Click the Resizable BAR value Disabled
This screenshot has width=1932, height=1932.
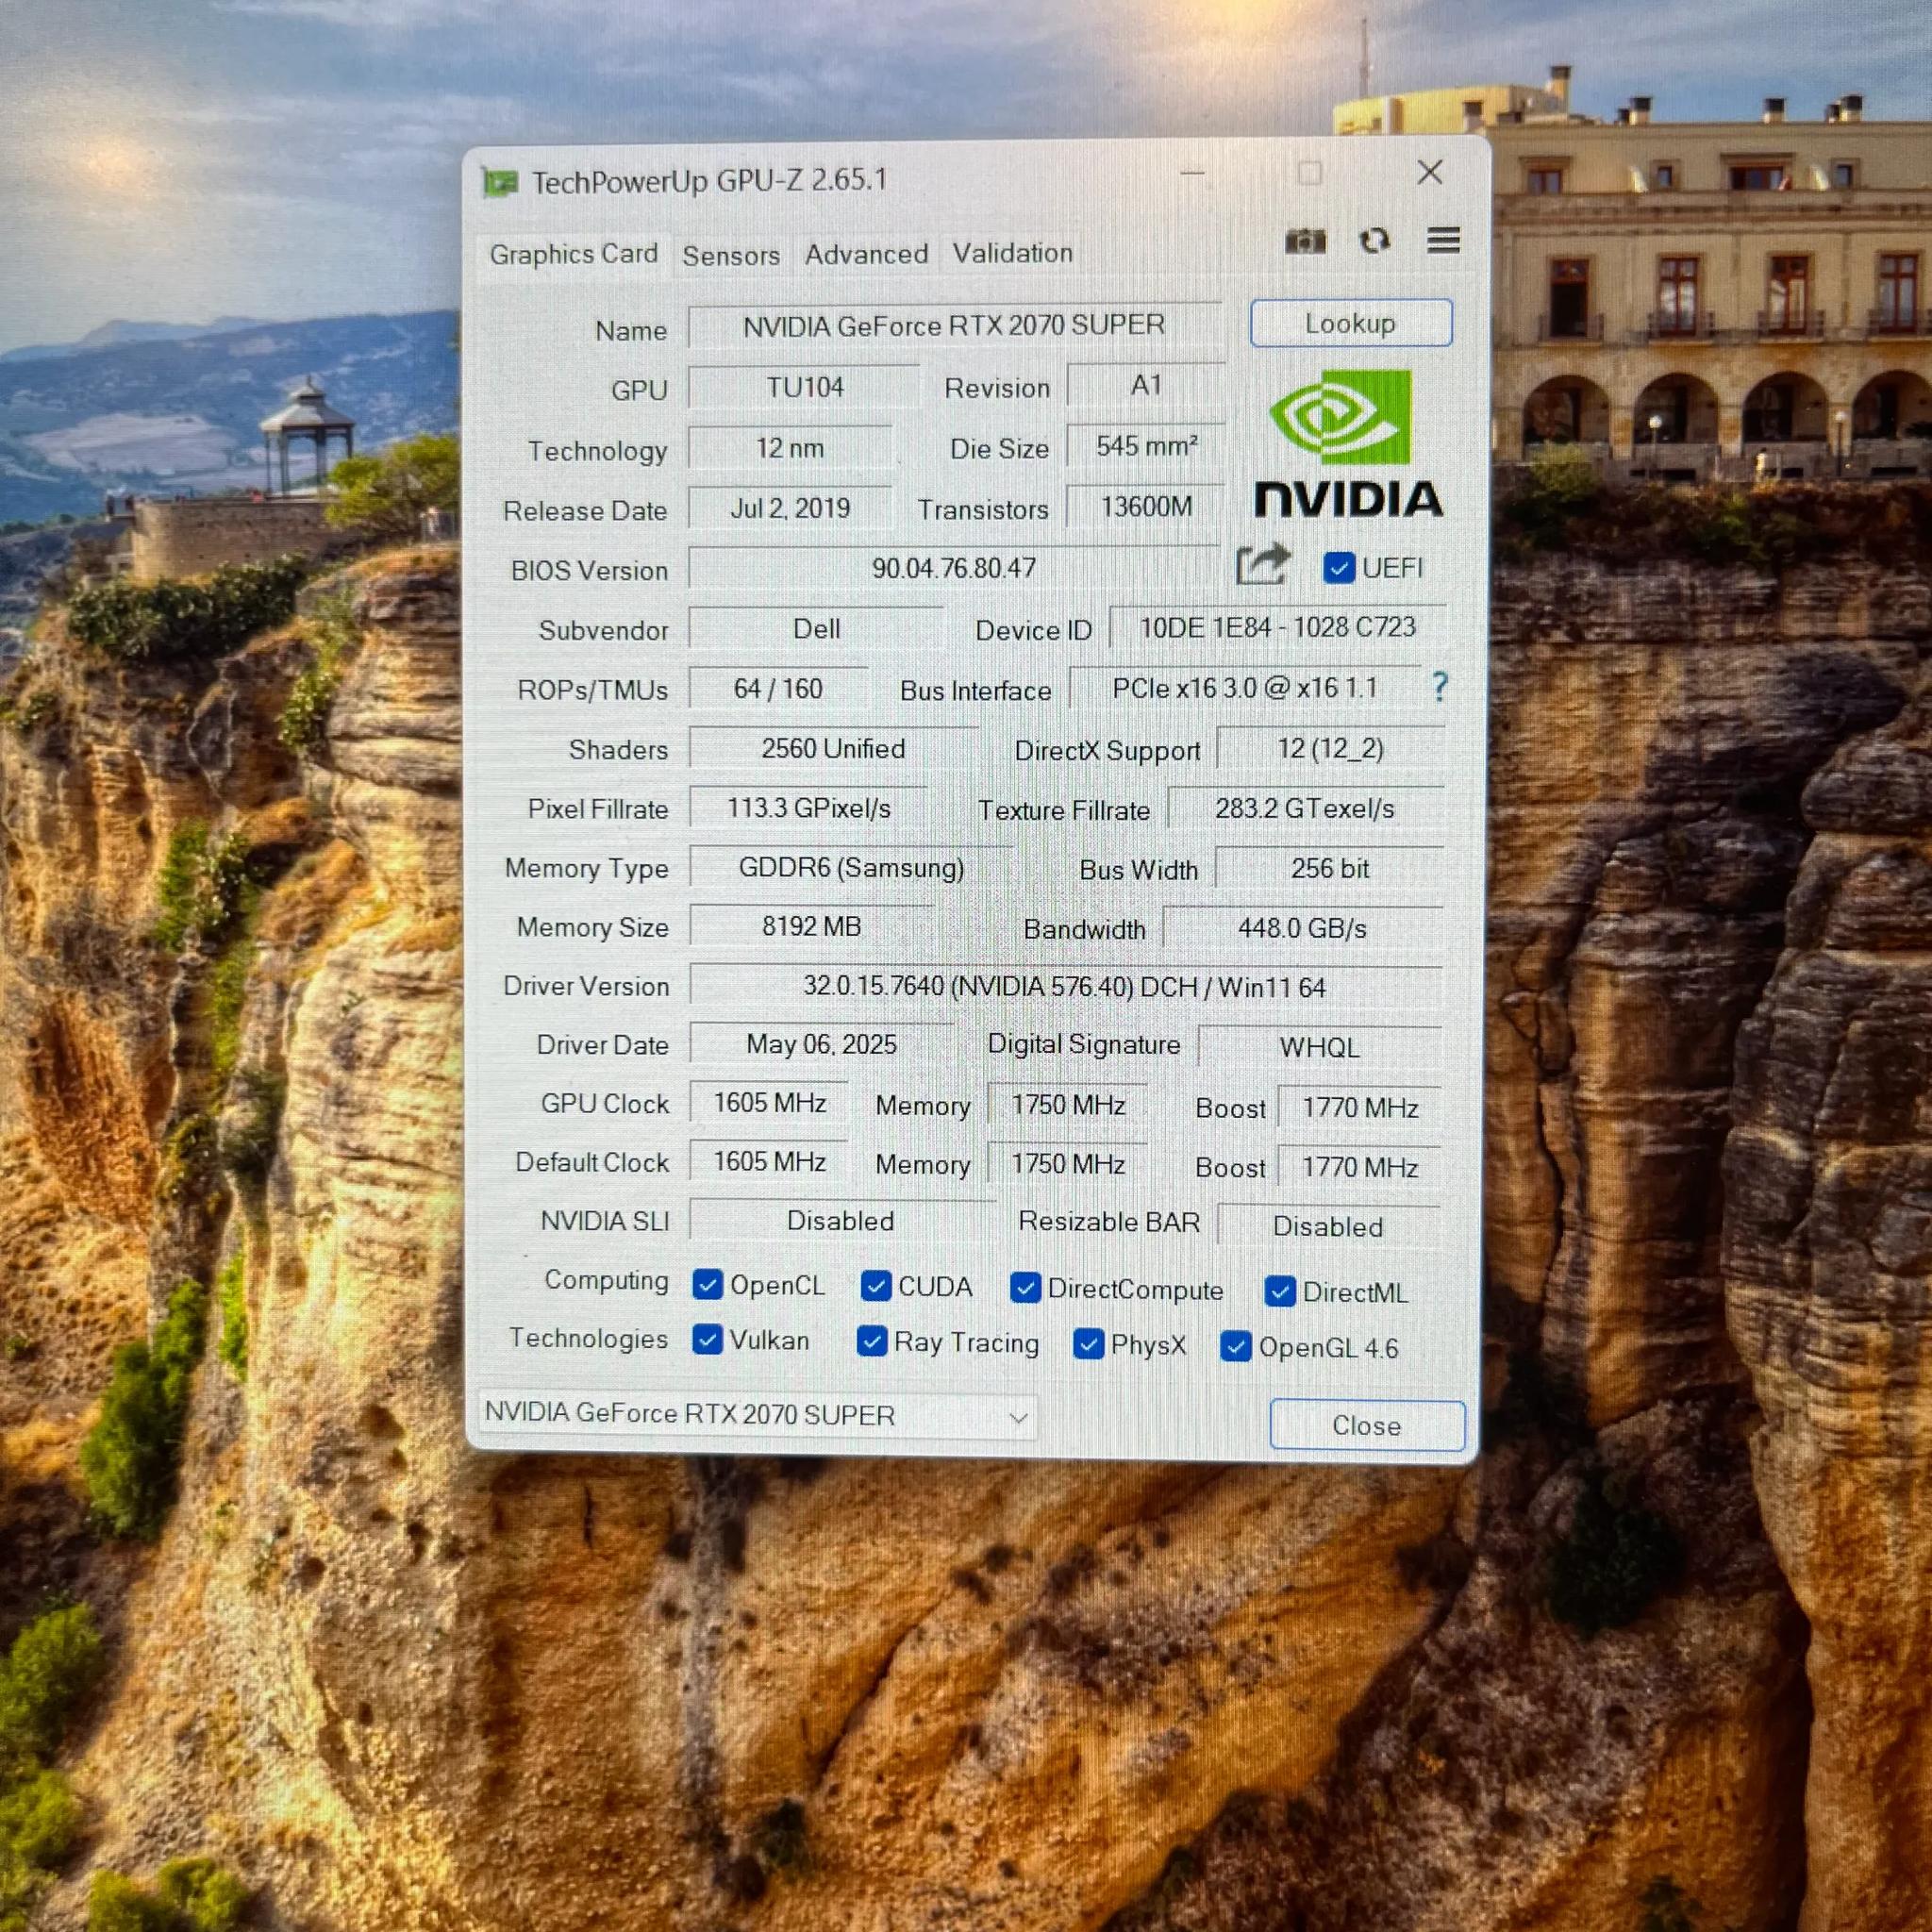[1328, 1226]
